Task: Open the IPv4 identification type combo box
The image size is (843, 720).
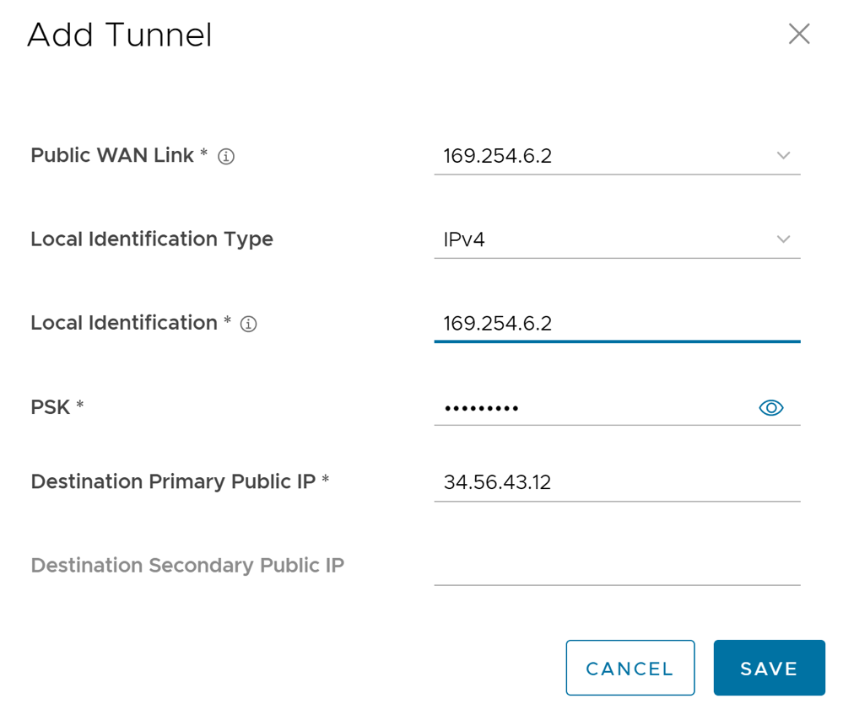Action: pyautogui.click(x=608, y=240)
